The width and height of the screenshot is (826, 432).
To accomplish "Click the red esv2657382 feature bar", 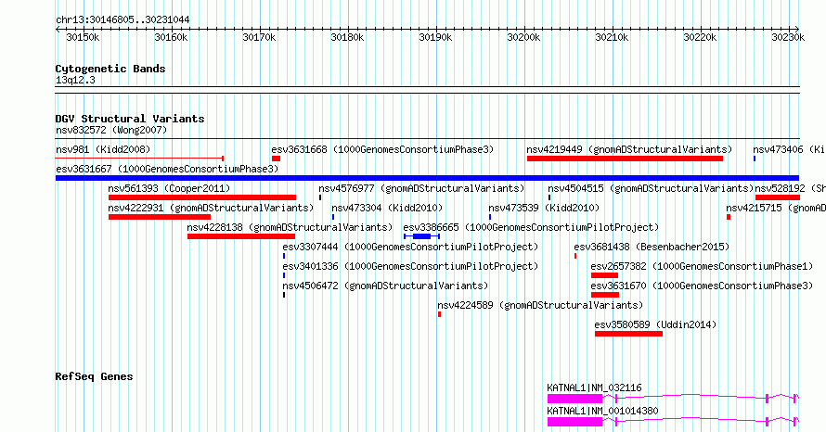I will click(x=604, y=275).
